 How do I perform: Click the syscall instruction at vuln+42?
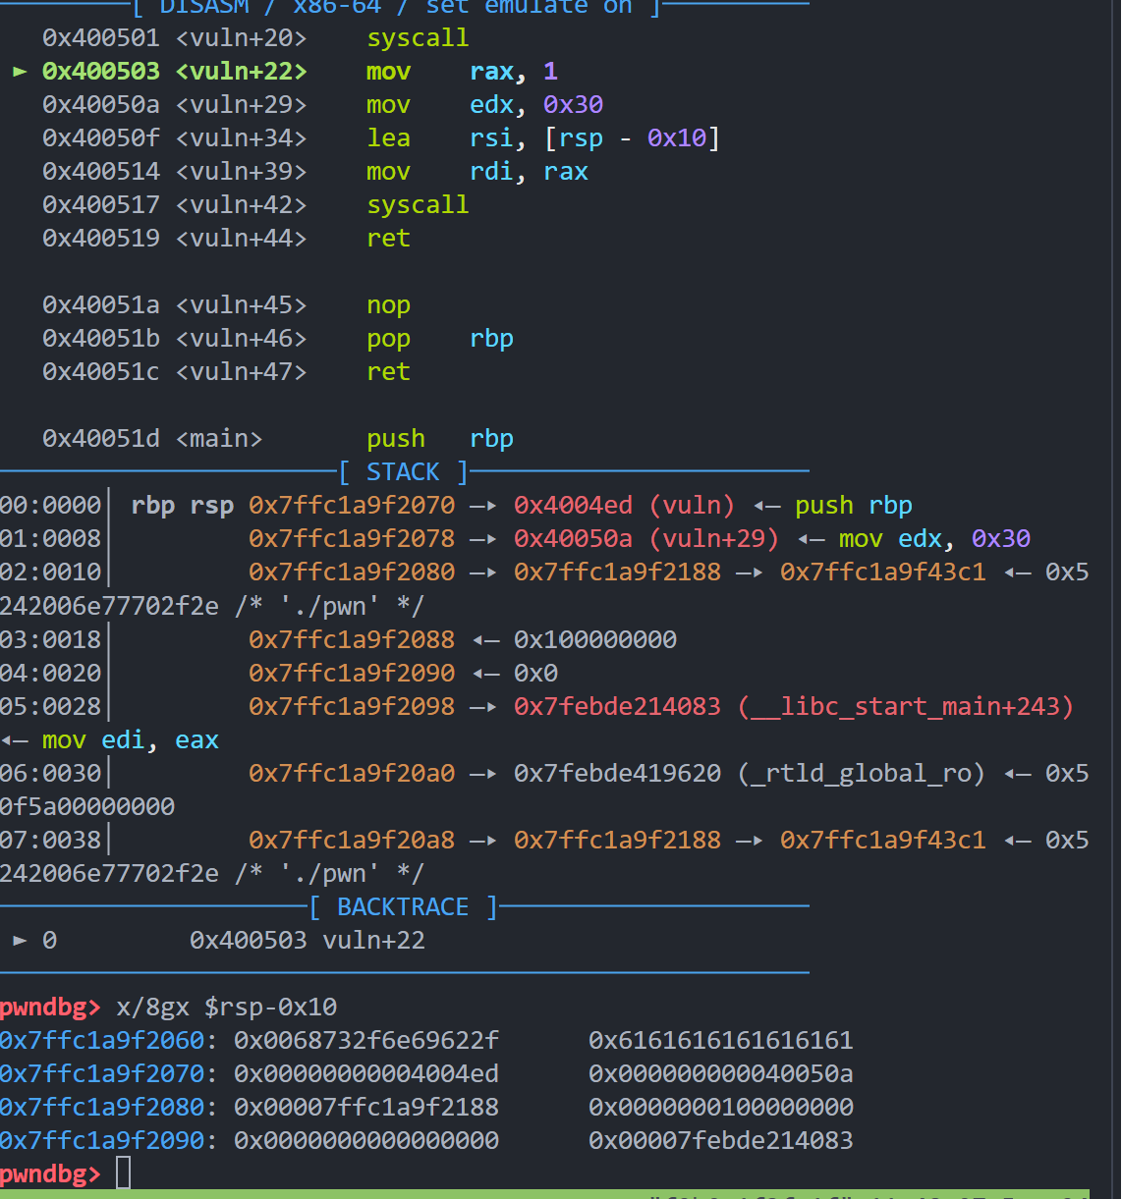pos(418,204)
